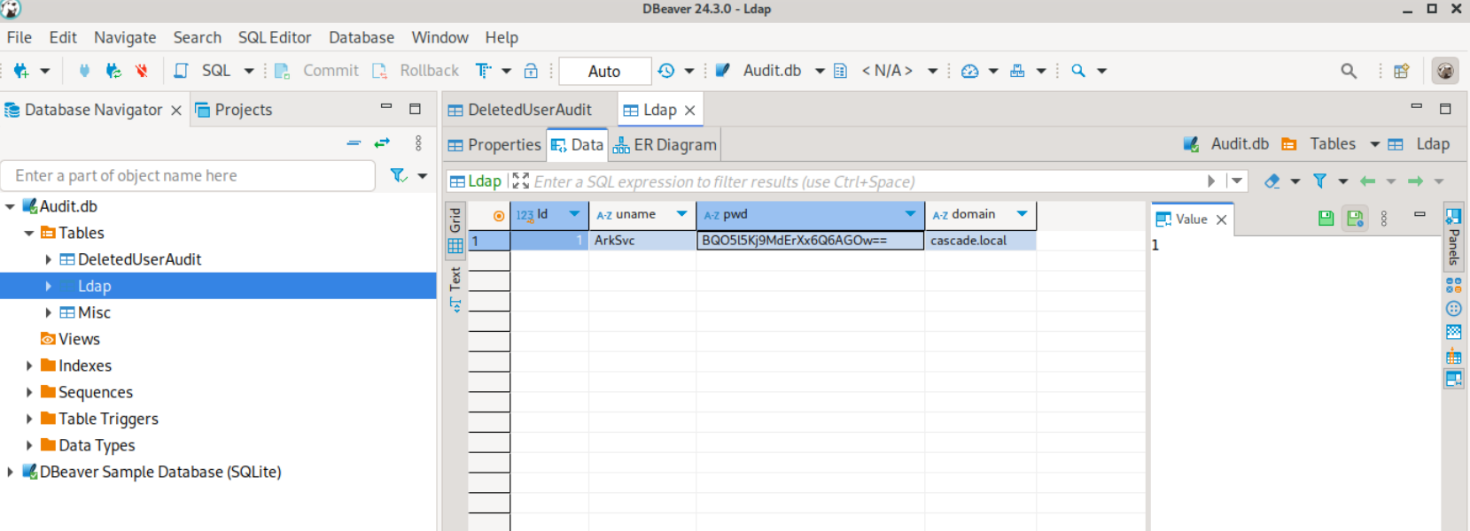The width and height of the screenshot is (1470, 531).
Task: Open the database dashboard gauge icon
Action: point(969,71)
